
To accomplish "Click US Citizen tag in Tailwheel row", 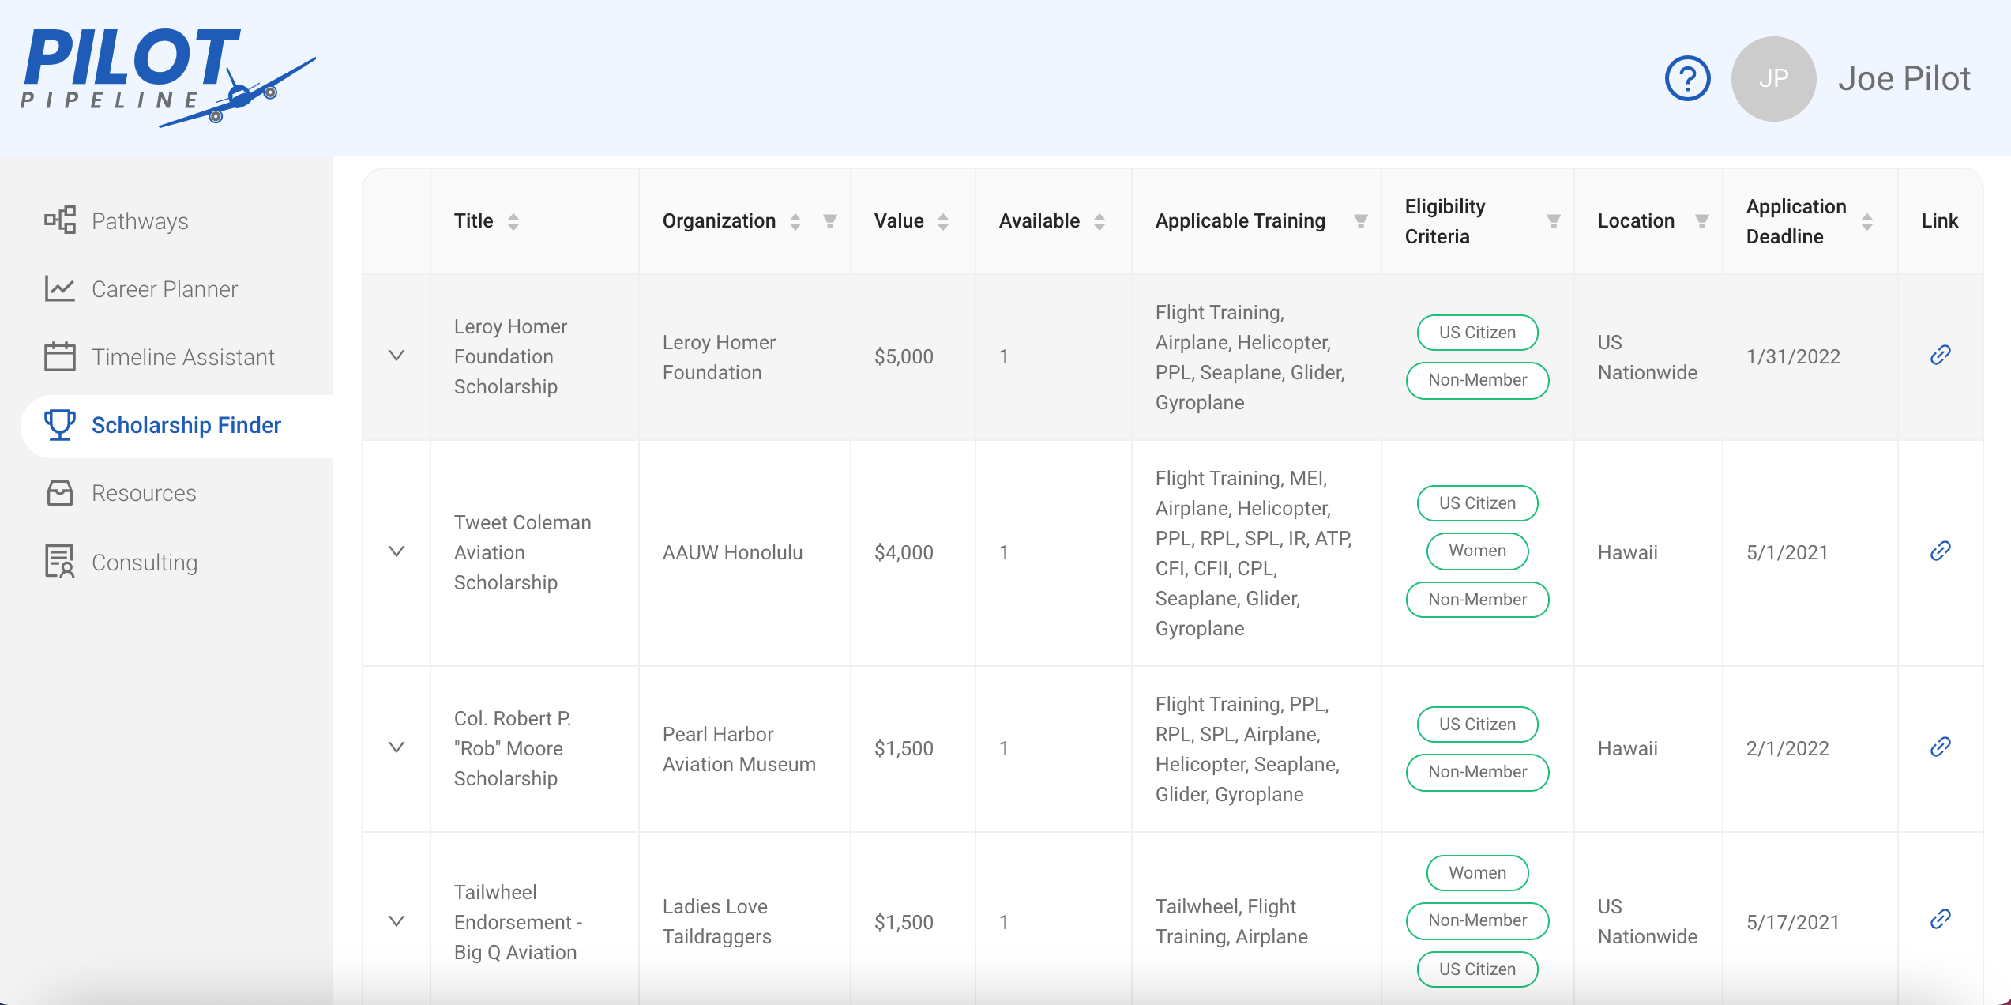I will pos(1477,969).
